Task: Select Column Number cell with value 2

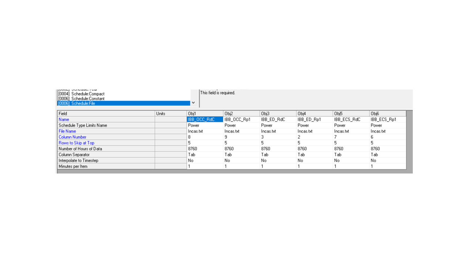Action: (x=314, y=137)
